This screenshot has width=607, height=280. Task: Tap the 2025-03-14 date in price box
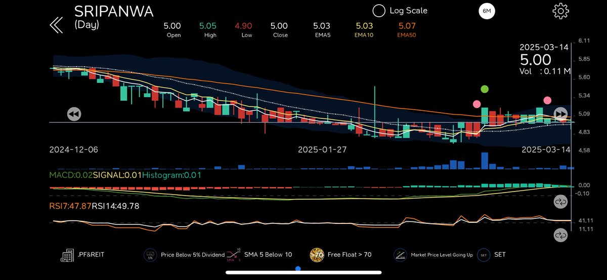544,47
